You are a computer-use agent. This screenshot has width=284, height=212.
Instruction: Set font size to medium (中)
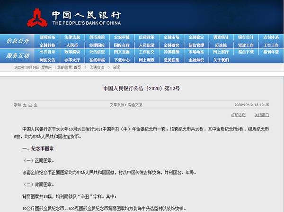[30, 105]
